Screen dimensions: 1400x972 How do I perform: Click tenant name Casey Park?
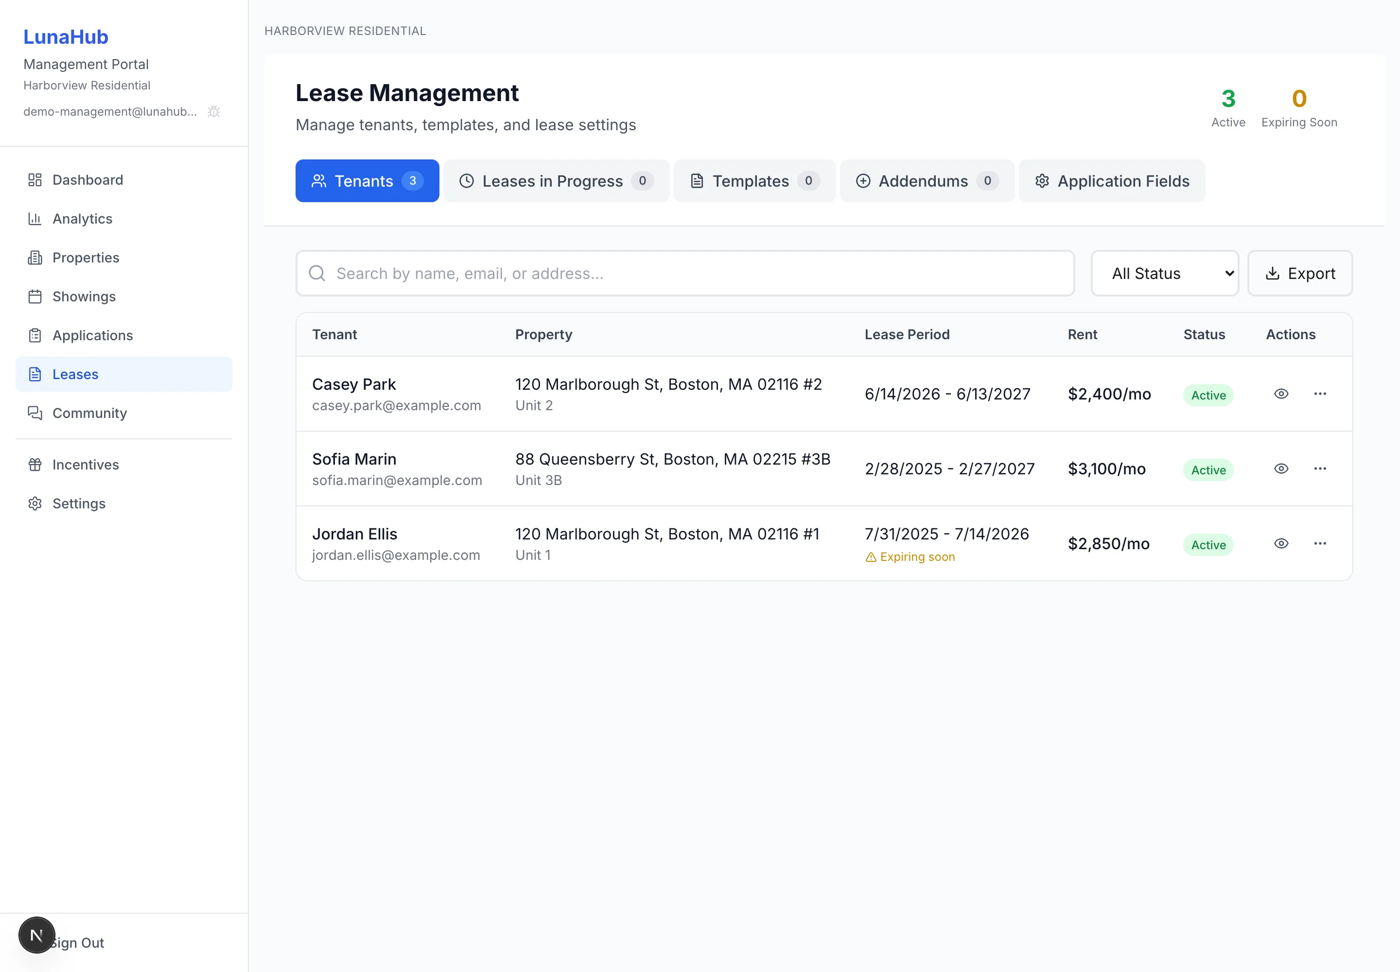[354, 384]
